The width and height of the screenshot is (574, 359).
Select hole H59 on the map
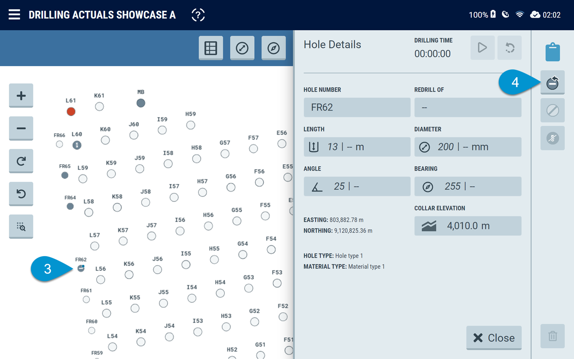pos(191,125)
